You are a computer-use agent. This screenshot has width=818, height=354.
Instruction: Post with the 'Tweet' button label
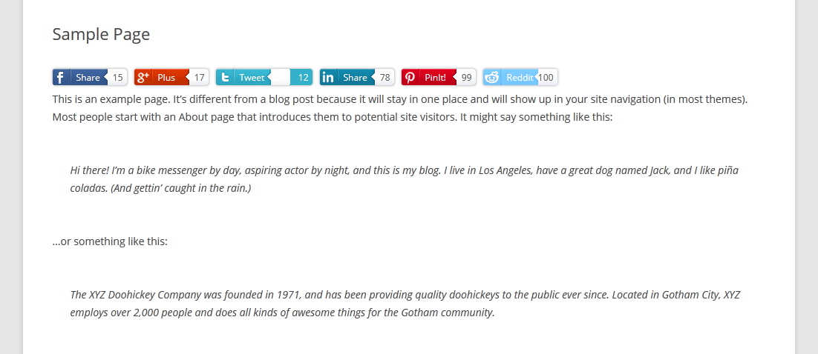(252, 78)
